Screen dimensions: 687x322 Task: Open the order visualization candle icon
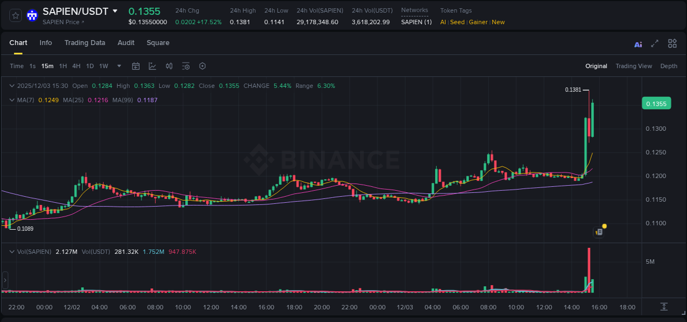click(x=169, y=66)
